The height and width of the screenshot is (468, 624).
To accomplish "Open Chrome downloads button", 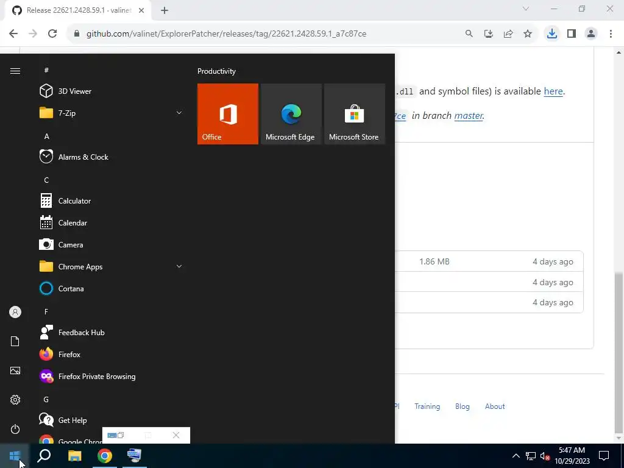I will coord(552,34).
